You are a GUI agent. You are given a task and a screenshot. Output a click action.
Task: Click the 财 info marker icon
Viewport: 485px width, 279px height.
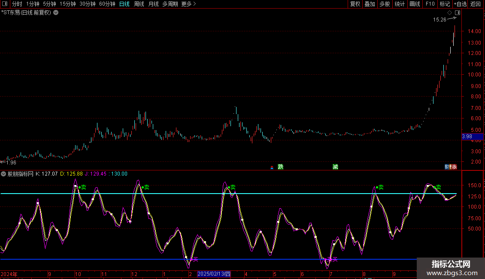(447, 167)
